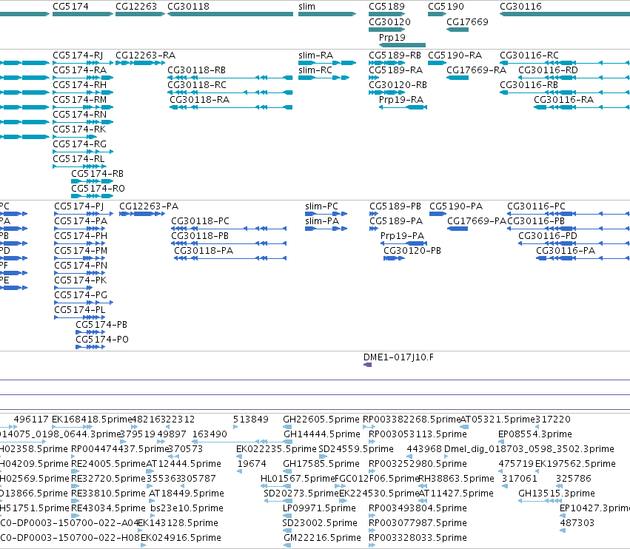
Task: Open the CG5190 gene label
Action: pyautogui.click(x=446, y=7)
